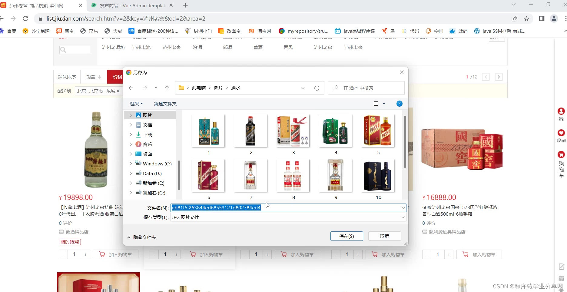Expand the 文档 tree node
Viewport: 567px width, 292px height.
(131, 125)
